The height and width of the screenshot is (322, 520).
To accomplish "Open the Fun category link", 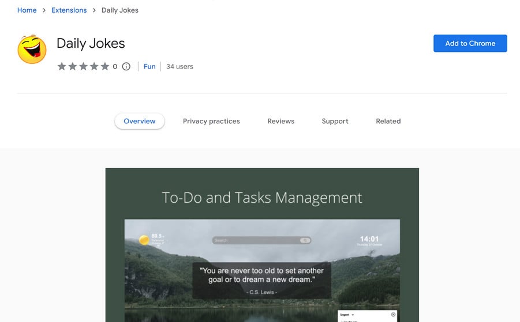I will (149, 66).
